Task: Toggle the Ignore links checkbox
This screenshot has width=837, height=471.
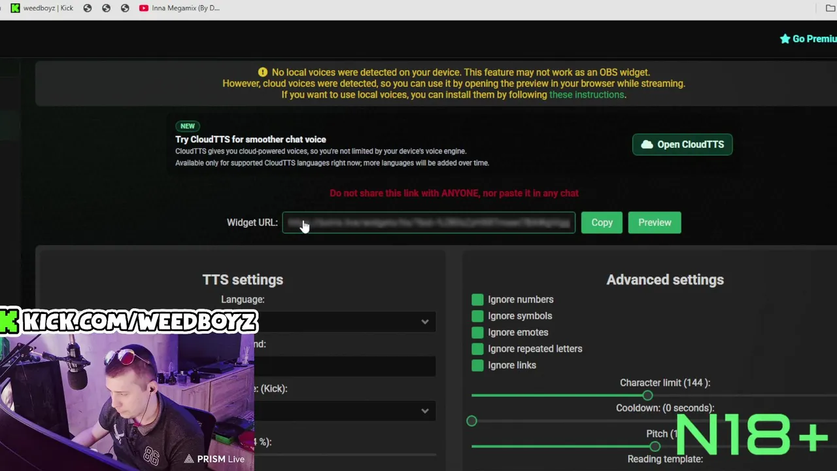Action: [x=477, y=365]
